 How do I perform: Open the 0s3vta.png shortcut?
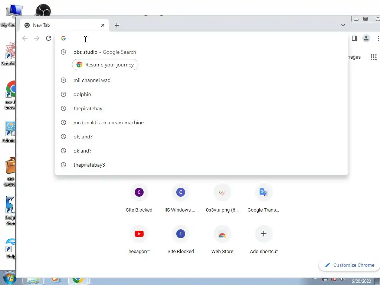coord(222,199)
